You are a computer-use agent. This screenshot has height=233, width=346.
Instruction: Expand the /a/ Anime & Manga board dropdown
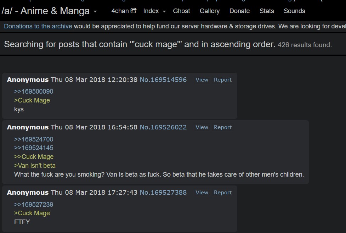pyautogui.click(x=95, y=11)
